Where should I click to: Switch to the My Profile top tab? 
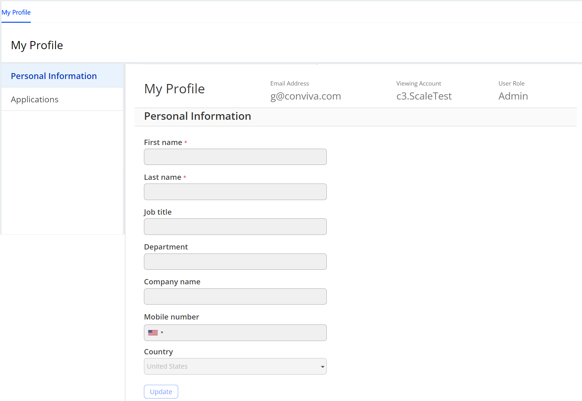[16, 12]
